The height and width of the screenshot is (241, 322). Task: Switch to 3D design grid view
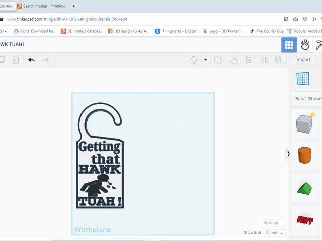pyautogui.click(x=289, y=45)
